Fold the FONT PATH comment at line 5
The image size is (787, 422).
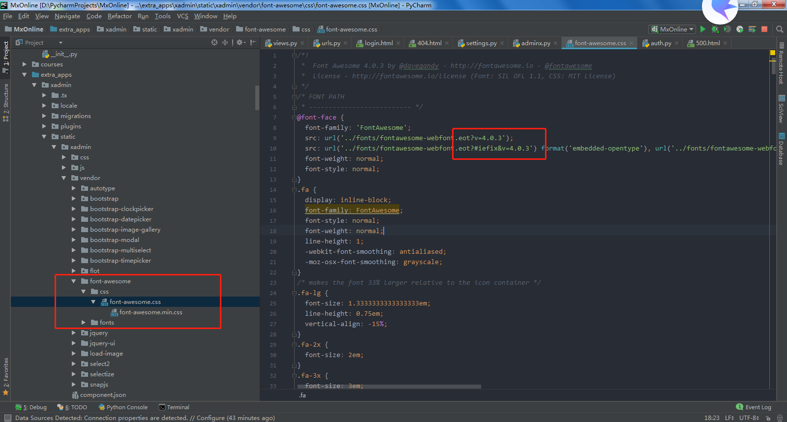tap(294, 97)
